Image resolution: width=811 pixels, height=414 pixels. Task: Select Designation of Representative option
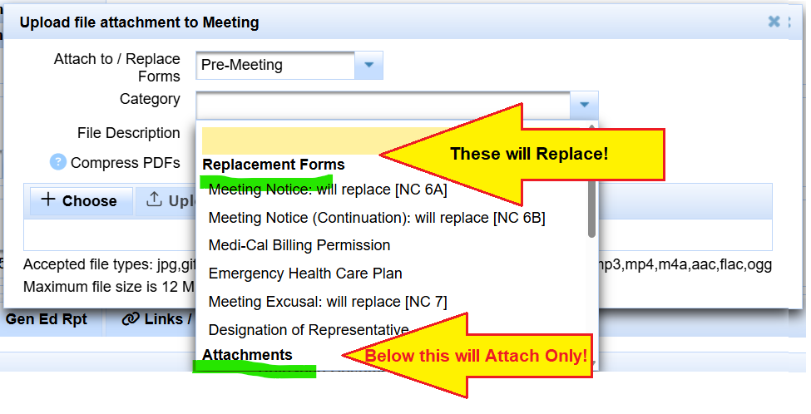pyautogui.click(x=309, y=329)
